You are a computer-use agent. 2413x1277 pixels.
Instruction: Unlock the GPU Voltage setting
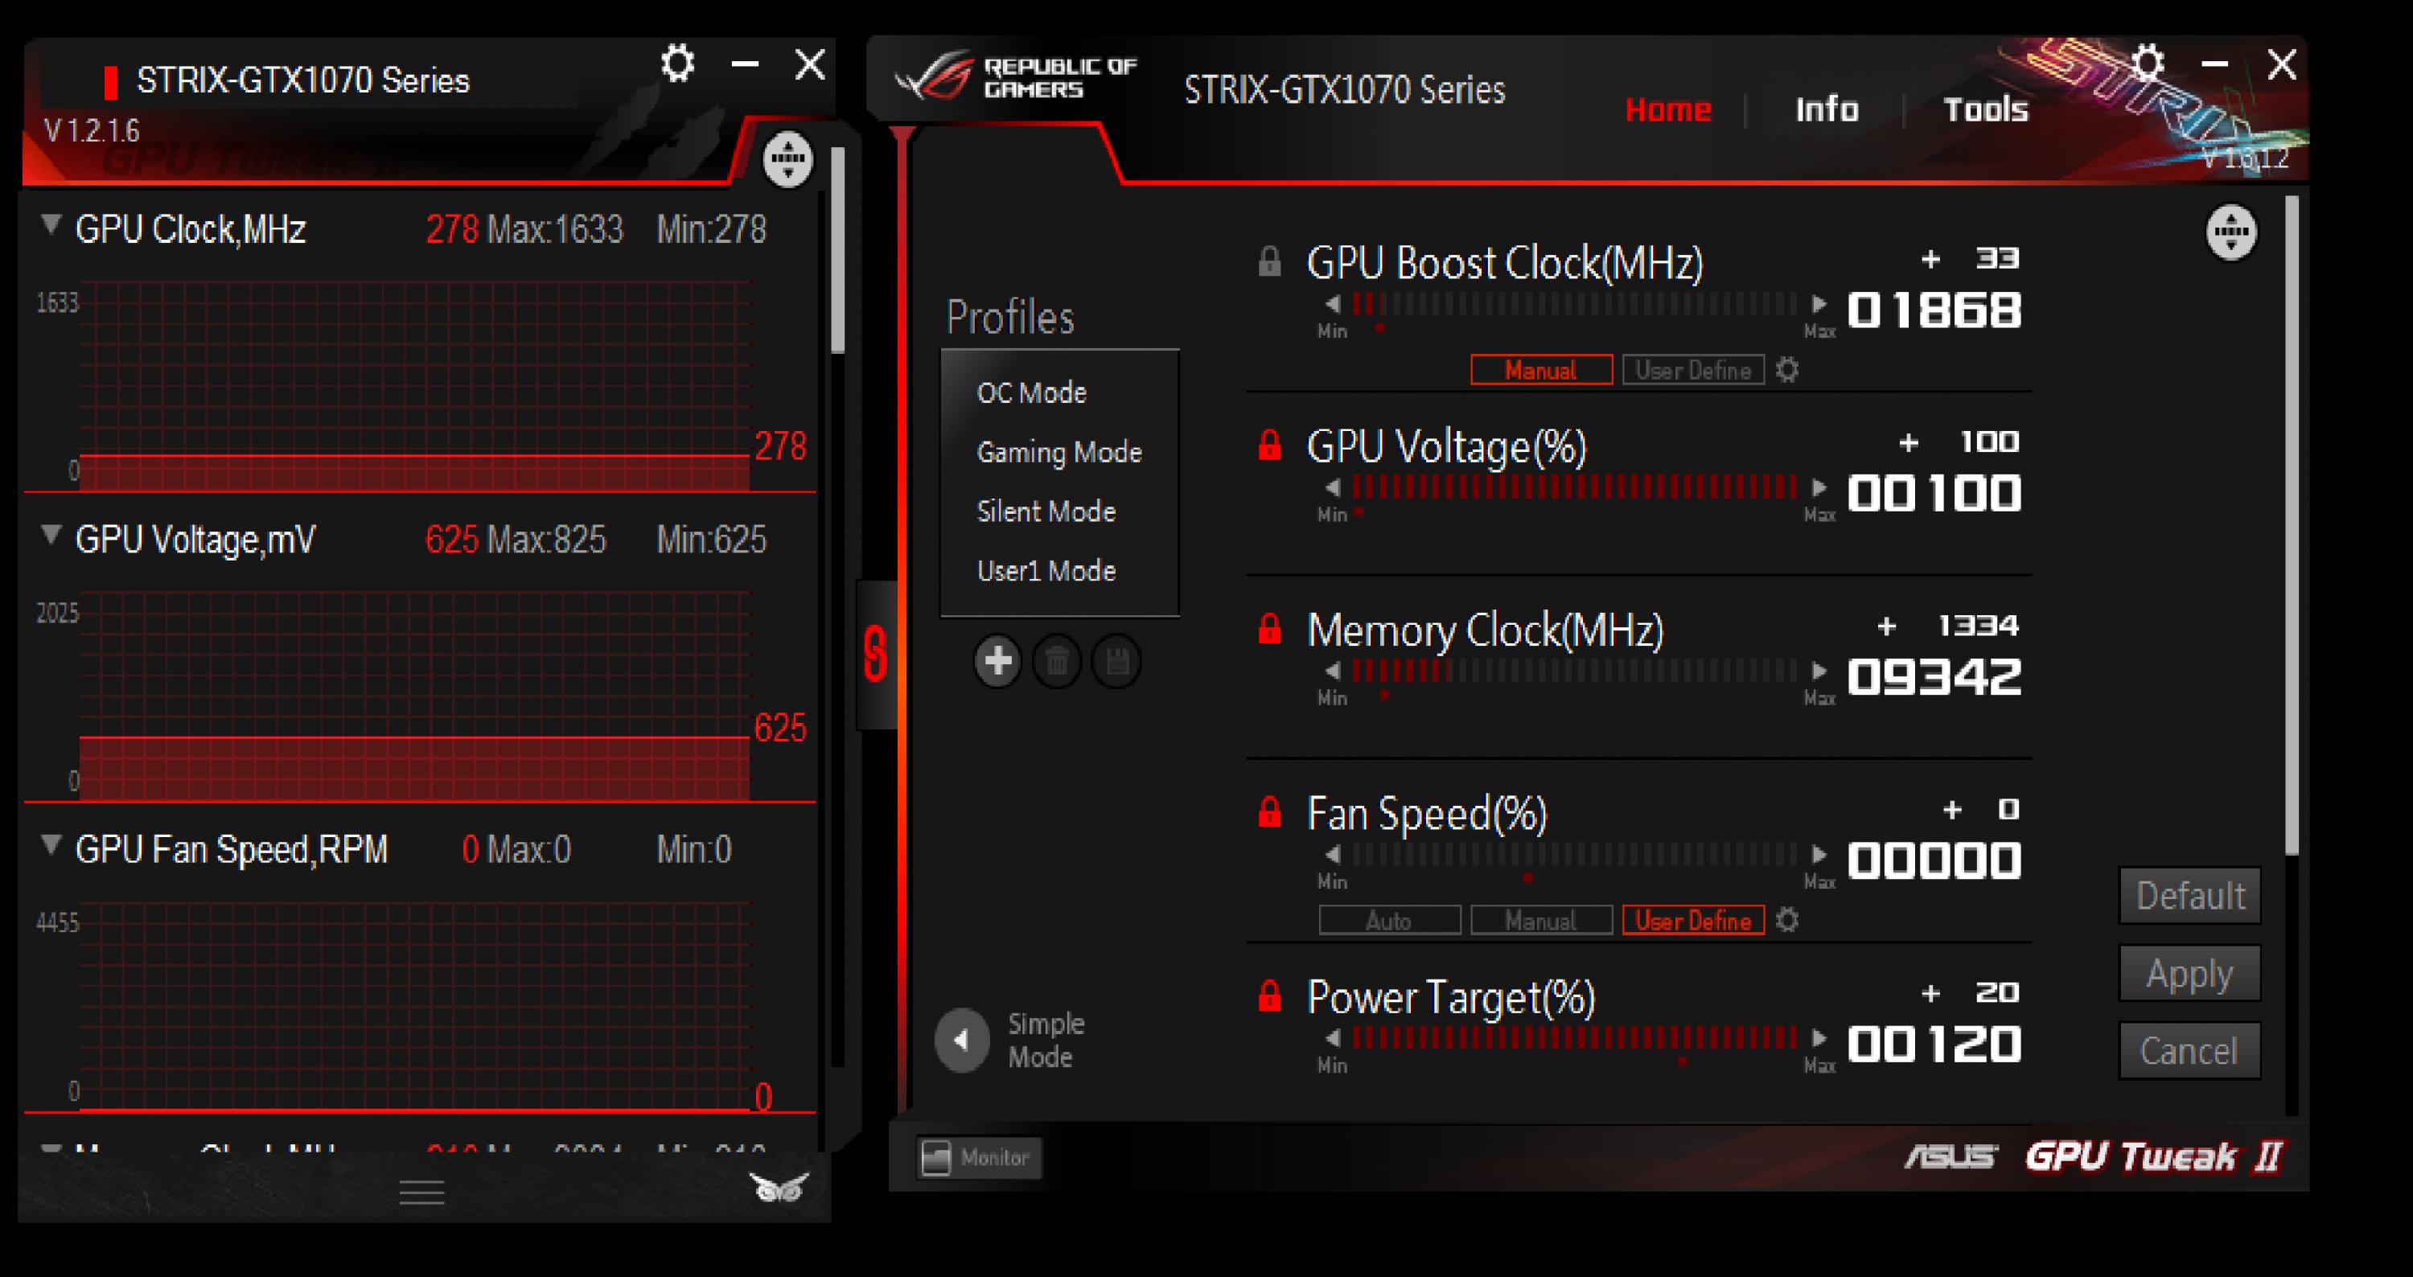click(x=1269, y=446)
